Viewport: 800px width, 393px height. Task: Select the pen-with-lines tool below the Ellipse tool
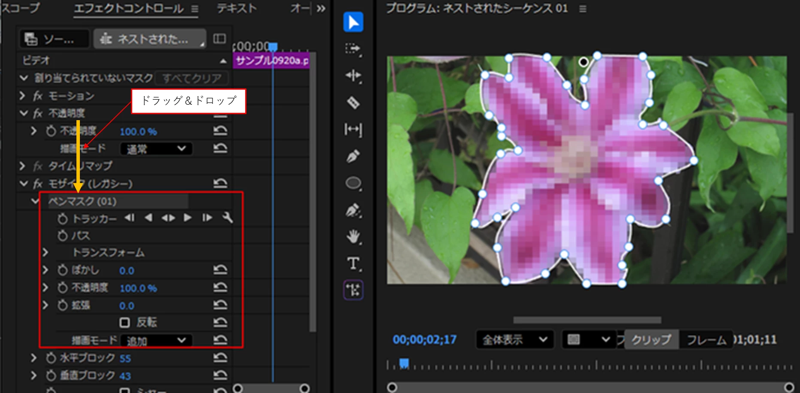point(353,210)
